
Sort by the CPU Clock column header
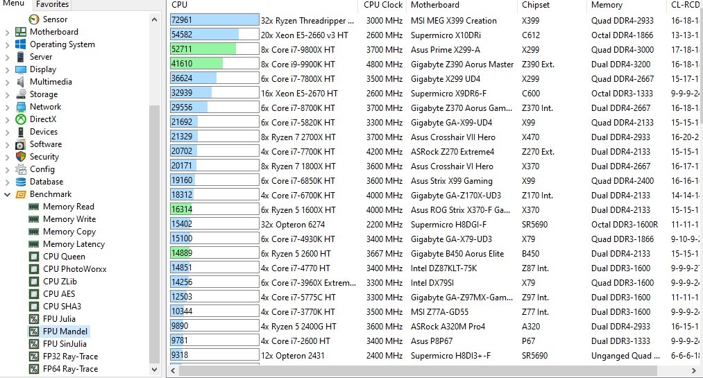pos(383,5)
